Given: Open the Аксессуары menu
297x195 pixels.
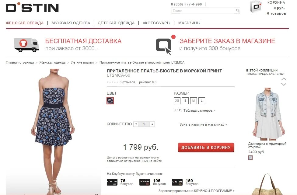Looking at the screenshot, I should [156, 23].
